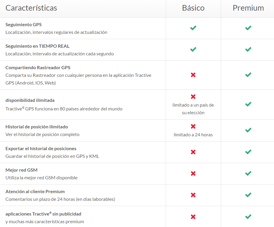Click 'Exportar el historial de posiciones' title
The height and width of the screenshot is (227, 274).
coord(41,149)
